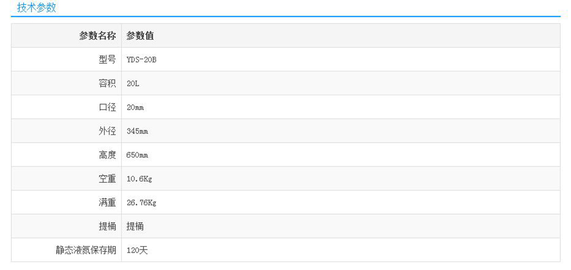Click the 容积 row label
Screen dimensions: 571x270
(107, 83)
